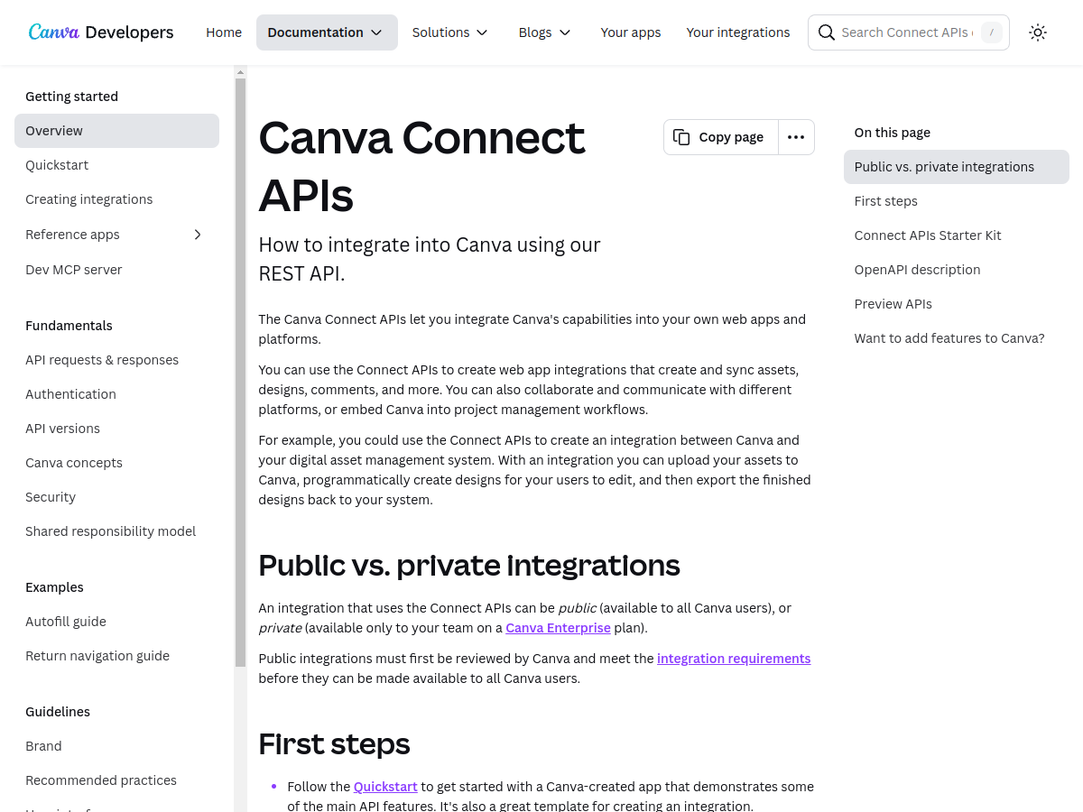1083x812 pixels.
Task: Click the search magnifier icon
Action: point(826,32)
